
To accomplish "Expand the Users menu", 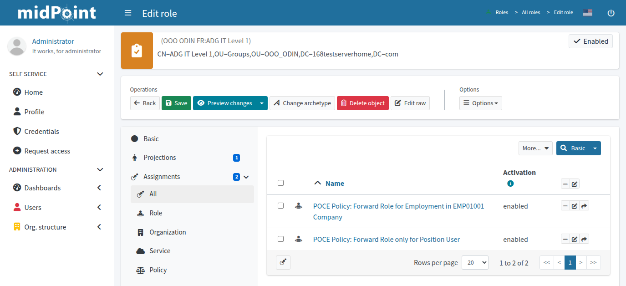I will pos(99,207).
